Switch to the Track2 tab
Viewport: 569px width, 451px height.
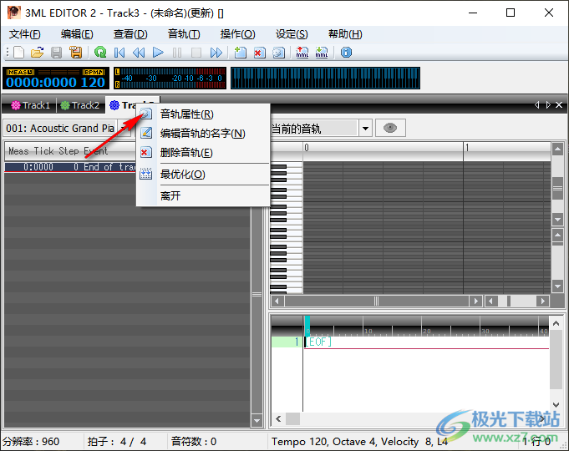point(80,105)
